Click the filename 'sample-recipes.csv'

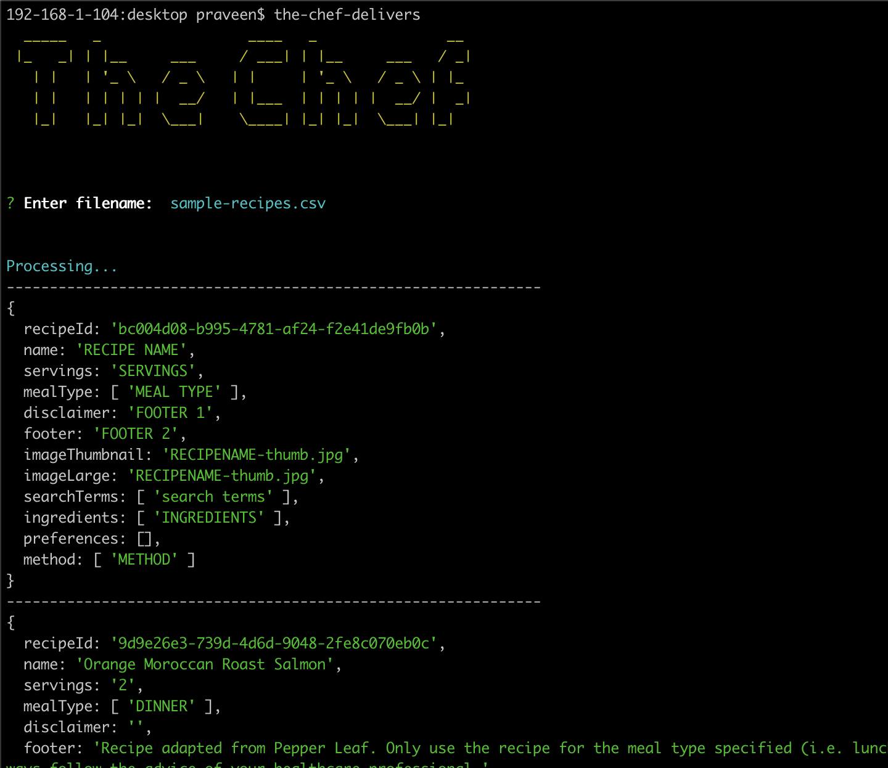pos(248,203)
